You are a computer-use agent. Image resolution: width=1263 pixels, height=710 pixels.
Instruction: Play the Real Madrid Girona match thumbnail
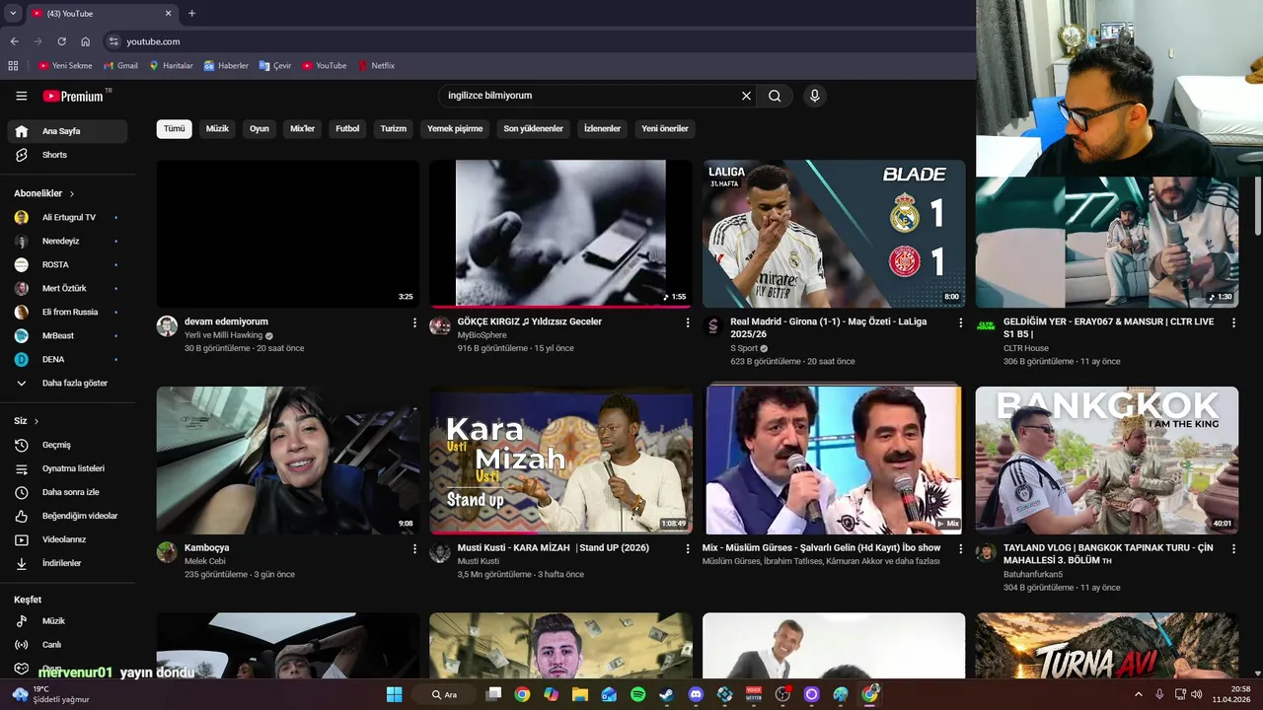pyautogui.click(x=834, y=234)
